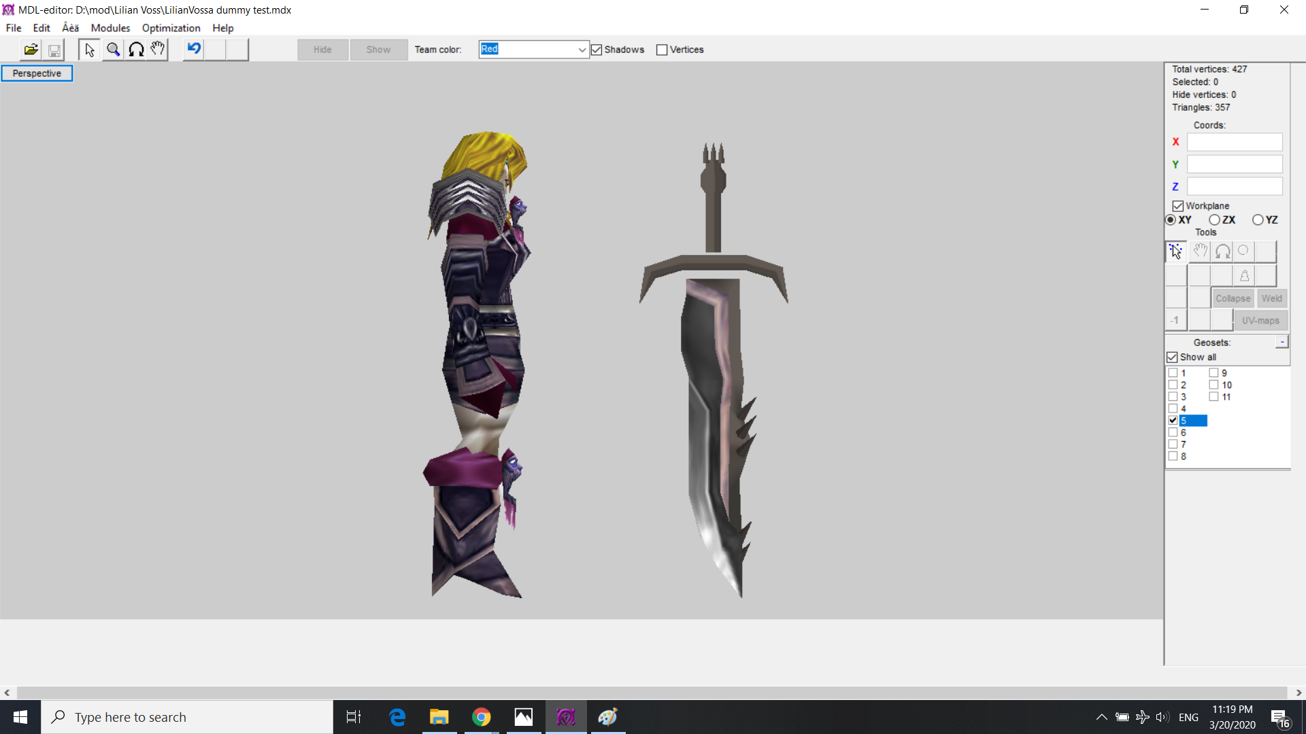Activate the vertex Select tool in Tools panel
Image resolution: width=1306 pixels, height=734 pixels.
click(x=1176, y=251)
